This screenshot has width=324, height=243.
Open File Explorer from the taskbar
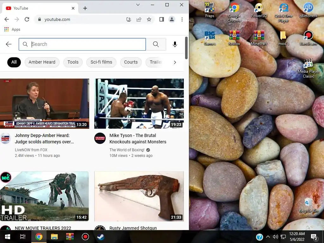click(54, 237)
